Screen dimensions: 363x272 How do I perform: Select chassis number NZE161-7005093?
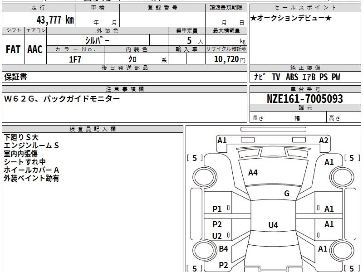point(305,99)
